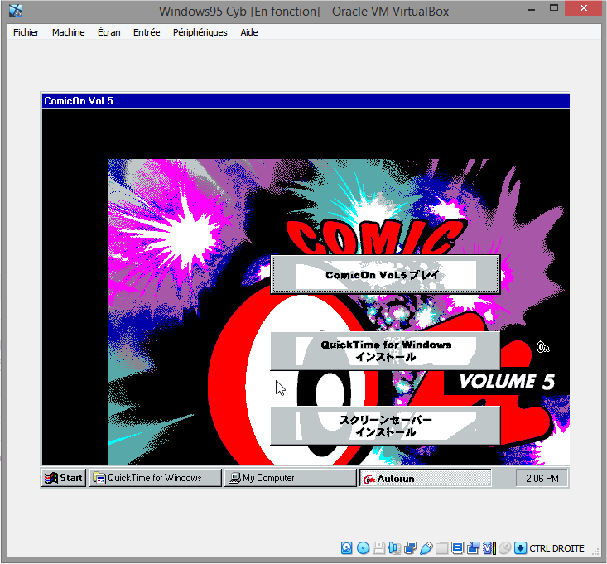Click the CTRL DROITE host key label
The height and width of the screenshot is (564, 607).
tap(556, 548)
